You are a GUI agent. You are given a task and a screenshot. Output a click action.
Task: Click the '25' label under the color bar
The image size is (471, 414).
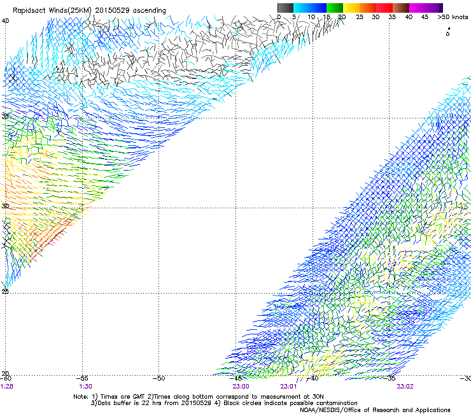[x=360, y=17]
